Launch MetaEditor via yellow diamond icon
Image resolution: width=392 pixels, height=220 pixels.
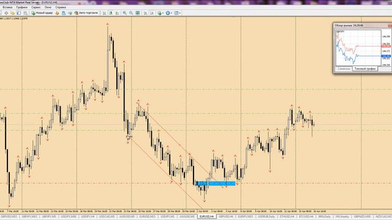[x=57, y=13]
